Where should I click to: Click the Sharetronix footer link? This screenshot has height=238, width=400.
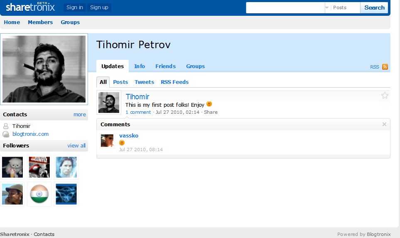click(15, 234)
